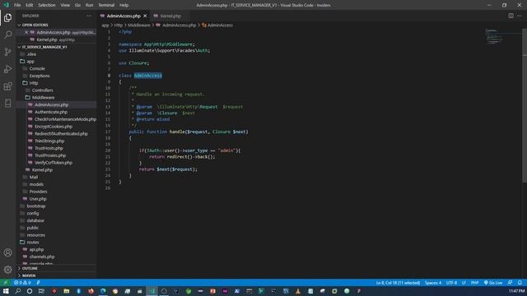Screen dimensions: 527x296
Task: Open VerifyCsrfToken.php file
Action: pos(54,163)
